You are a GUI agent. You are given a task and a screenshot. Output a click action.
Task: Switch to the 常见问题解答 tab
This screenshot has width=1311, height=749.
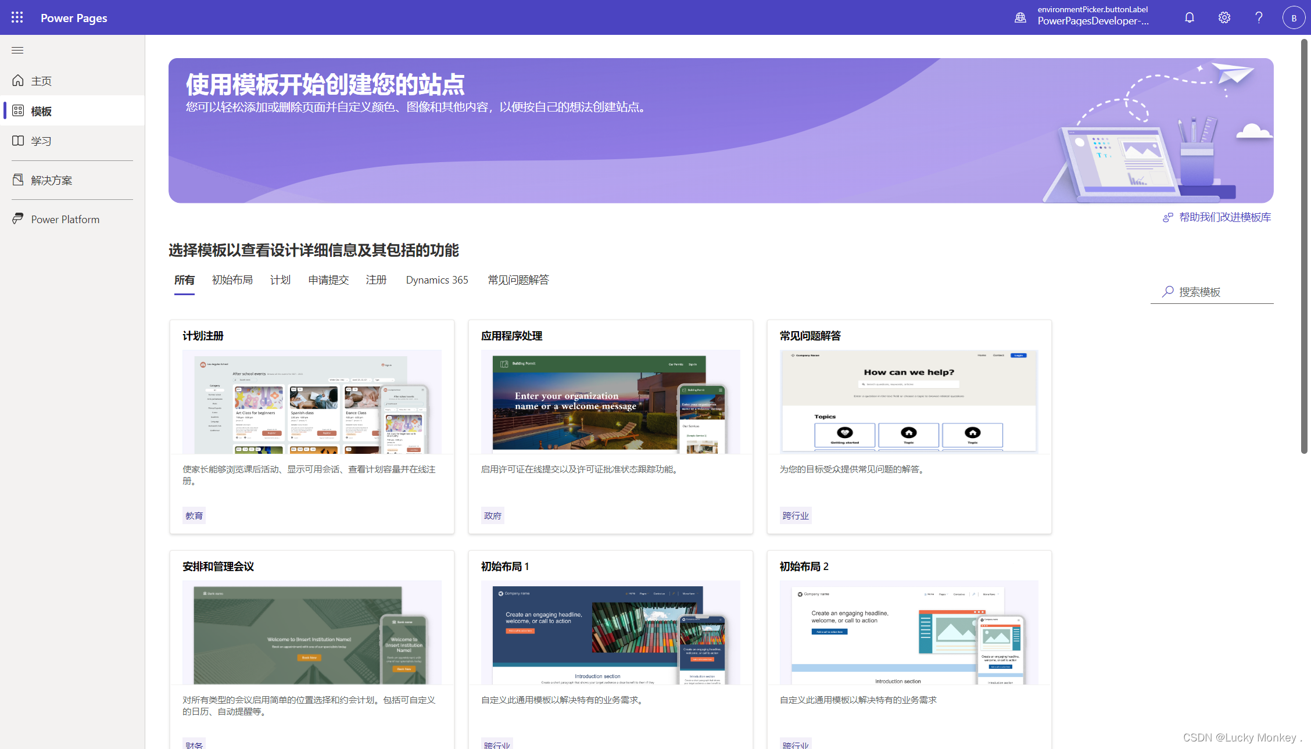click(x=518, y=280)
